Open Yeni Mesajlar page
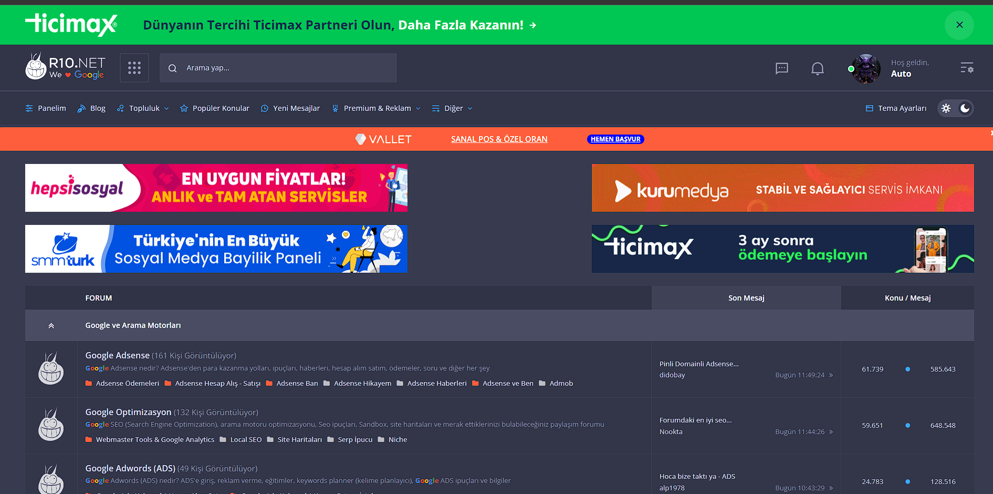Screen dimensions: 993x494 pyautogui.click(x=290, y=108)
